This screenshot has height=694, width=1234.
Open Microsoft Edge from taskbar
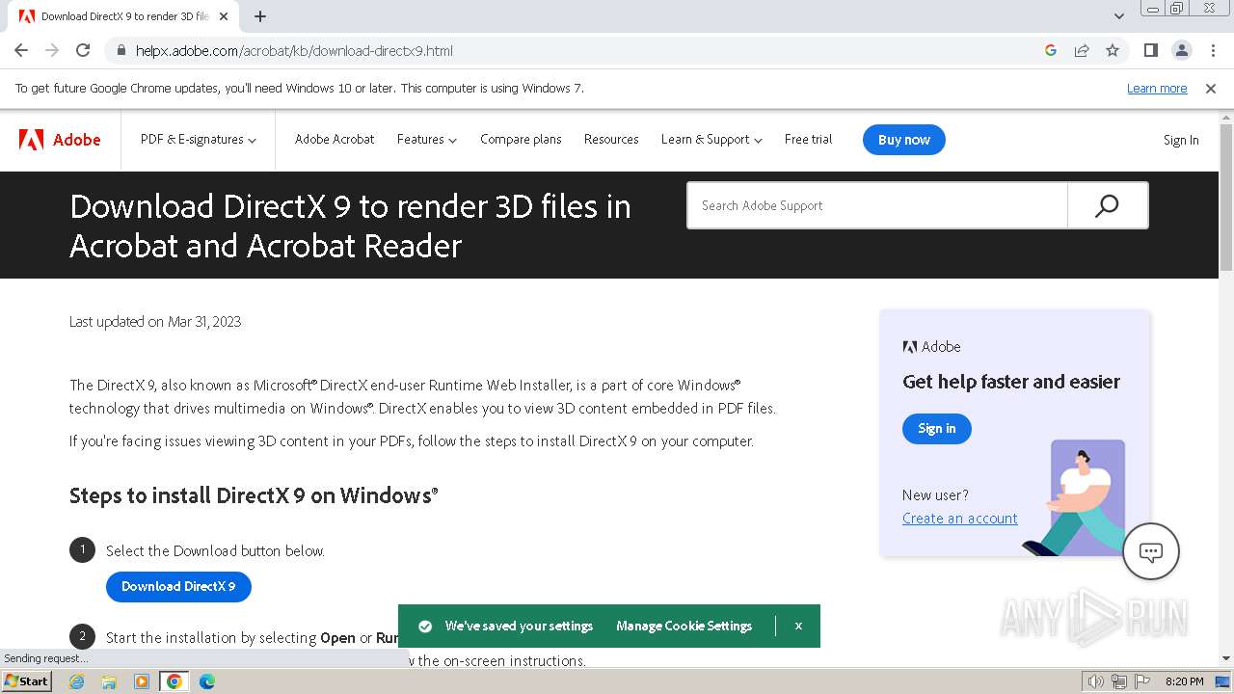click(207, 681)
